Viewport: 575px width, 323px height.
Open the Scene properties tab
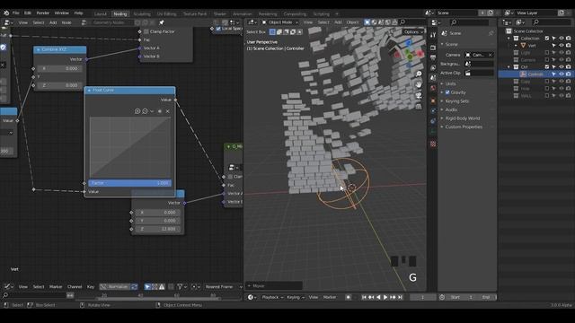coord(433,78)
